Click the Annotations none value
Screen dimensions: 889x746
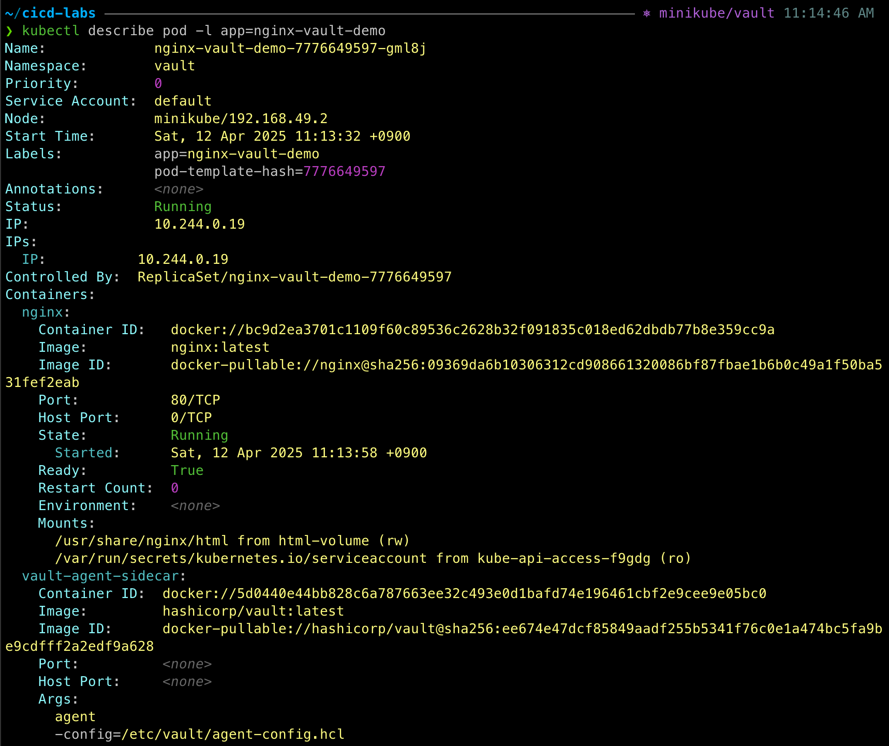(x=179, y=189)
